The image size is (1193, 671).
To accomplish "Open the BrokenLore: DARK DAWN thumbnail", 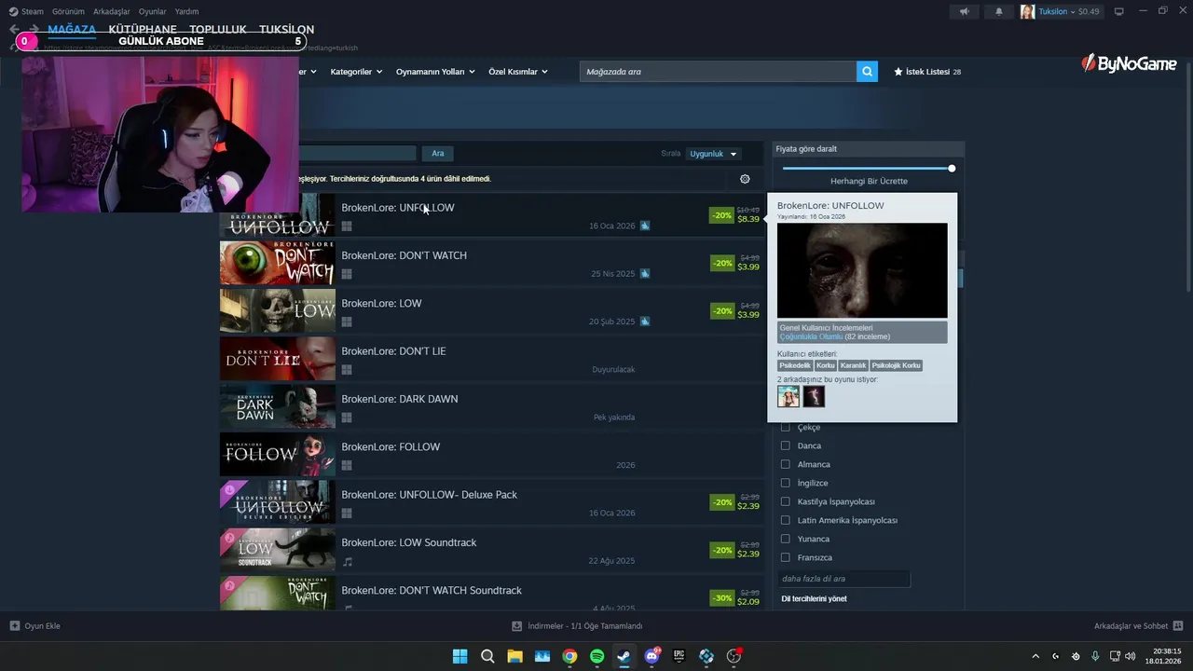I will point(277,406).
